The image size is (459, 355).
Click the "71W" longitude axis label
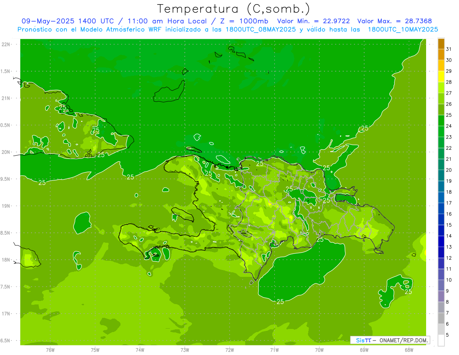(x=274, y=350)
